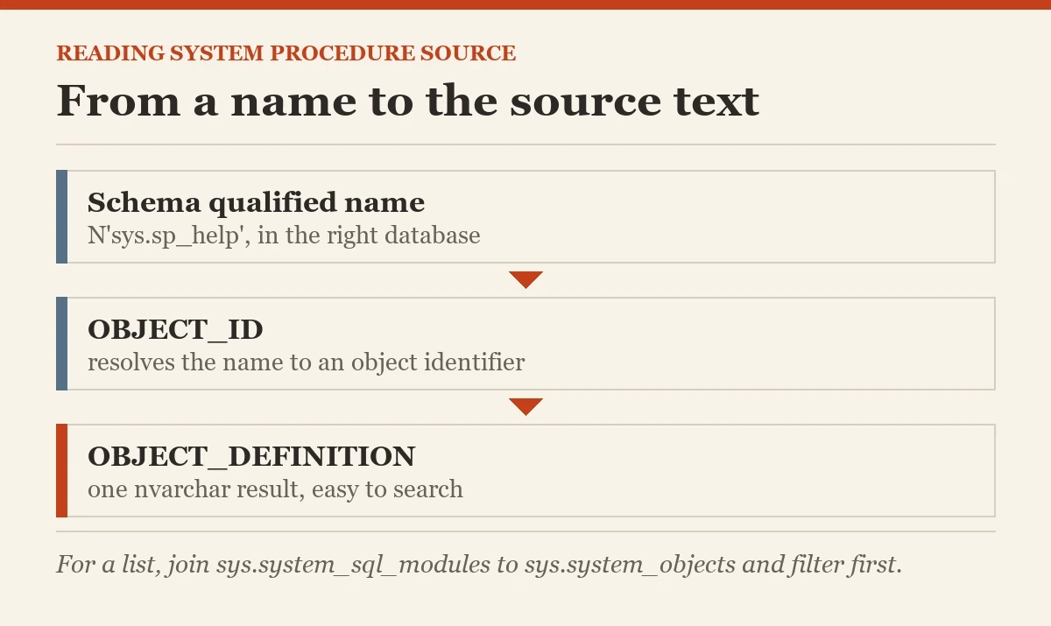Image resolution: width=1051 pixels, height=626 pixels.
Task: Select the title 'From a name to the source text'
Action: click(x=408, y=101)
